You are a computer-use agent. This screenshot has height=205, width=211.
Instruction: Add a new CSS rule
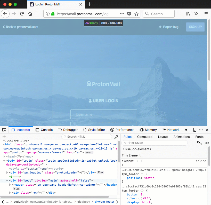pos(192,143)
